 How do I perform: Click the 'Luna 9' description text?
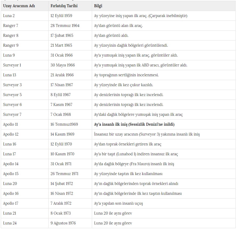136,55
